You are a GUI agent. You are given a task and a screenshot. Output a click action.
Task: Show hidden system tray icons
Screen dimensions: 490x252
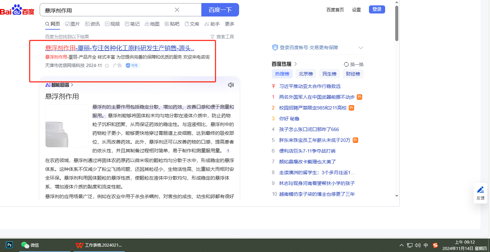point(401,245)
